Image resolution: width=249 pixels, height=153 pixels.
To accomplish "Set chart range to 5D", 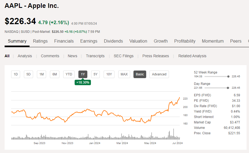I will coord(28,74).
